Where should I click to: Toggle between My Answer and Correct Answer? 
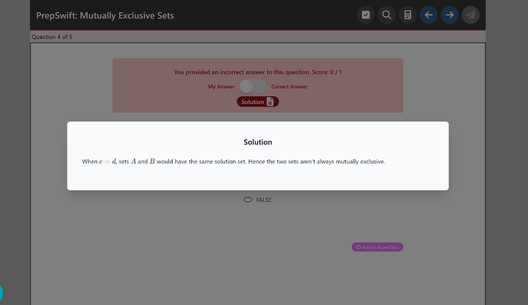[x=253, y=86]
